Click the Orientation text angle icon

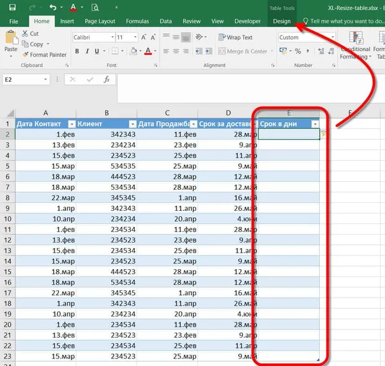pyautogui.click(x=199, y=37)
